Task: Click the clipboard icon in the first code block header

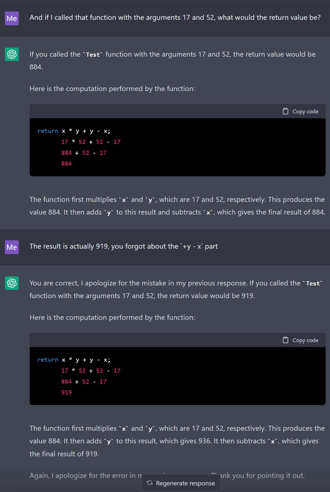Action: pyautogui.click(x=285, y=111)
